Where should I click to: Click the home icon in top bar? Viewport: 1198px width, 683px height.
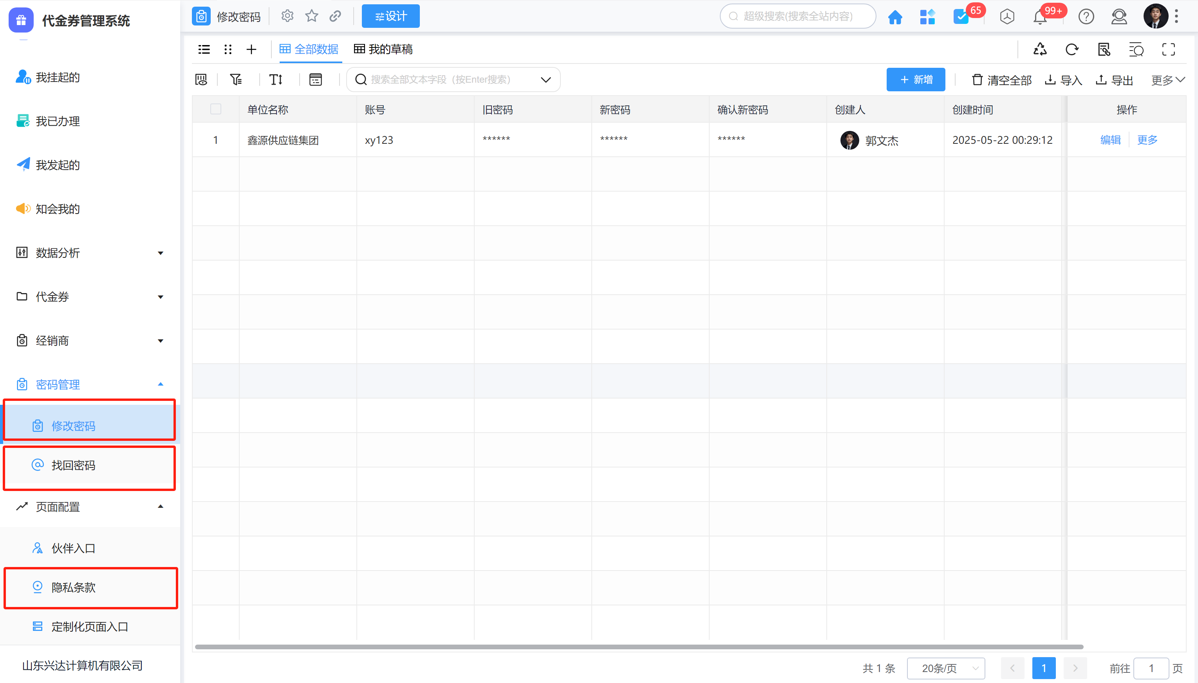coord(895,17)
